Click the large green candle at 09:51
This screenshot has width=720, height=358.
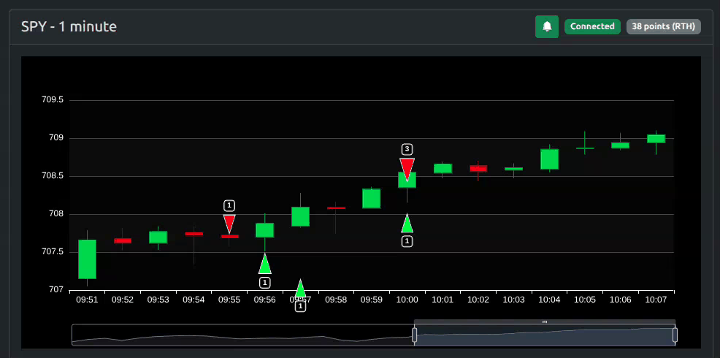click(x=87, y=259)
